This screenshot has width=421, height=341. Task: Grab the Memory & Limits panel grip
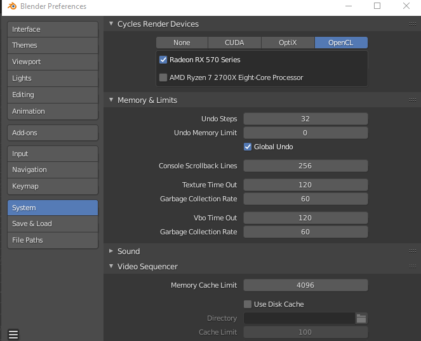pos(412,100)
